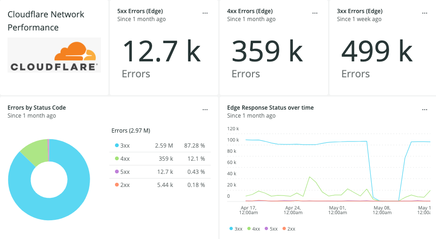Click the Edge Response Status over time title
436x239 pixels.
pos(270,108)
